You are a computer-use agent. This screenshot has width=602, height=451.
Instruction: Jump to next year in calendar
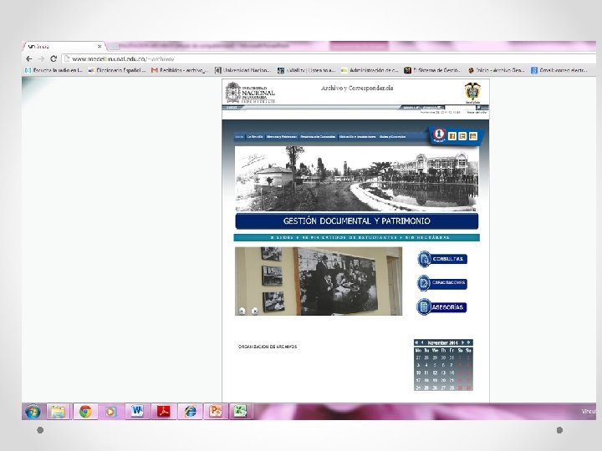[x=469, y=342]
